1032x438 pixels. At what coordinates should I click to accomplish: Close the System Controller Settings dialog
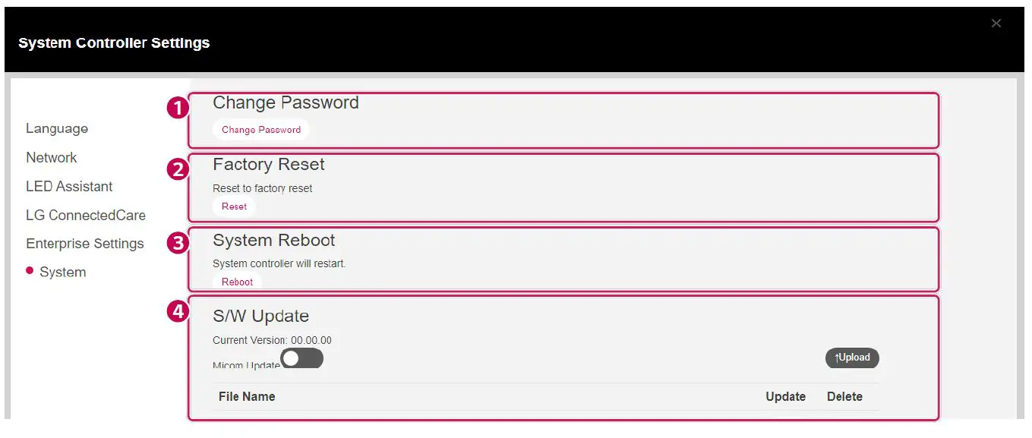click(x=996, y=24)
